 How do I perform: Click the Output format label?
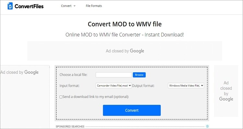point(143,86)
